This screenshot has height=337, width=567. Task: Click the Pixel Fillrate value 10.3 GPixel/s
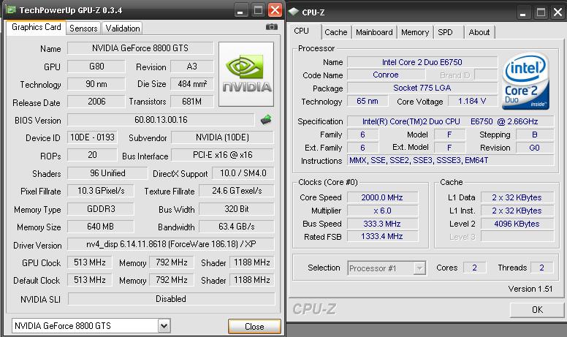(101, 191)
